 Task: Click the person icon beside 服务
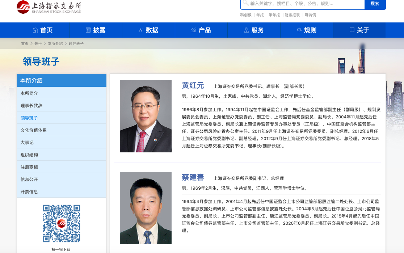pos(247,30)
